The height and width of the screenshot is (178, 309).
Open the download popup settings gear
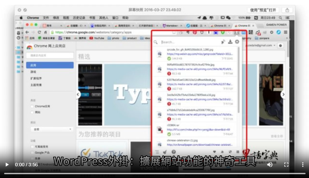point(237,42)
